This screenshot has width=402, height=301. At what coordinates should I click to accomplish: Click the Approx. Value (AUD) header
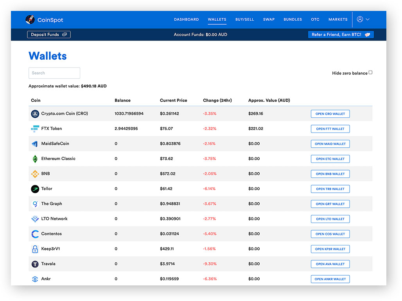coord(269,101)
